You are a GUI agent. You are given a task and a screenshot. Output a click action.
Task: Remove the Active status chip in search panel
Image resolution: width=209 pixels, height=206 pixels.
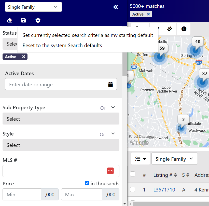24,57
